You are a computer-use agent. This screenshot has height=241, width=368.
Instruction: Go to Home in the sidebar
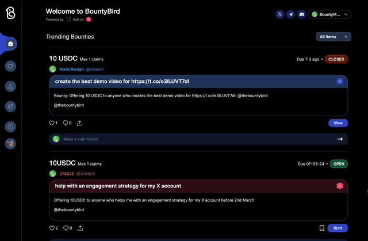[10, 44]
